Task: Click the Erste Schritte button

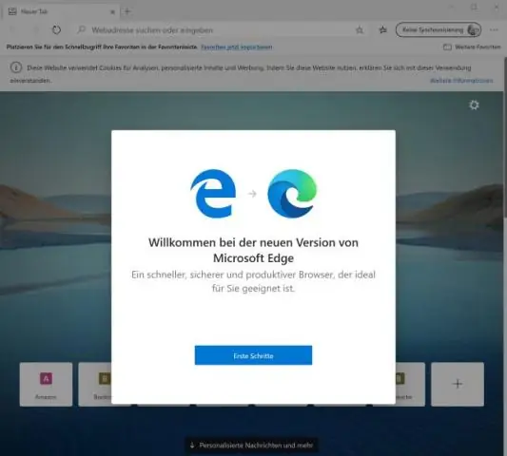Action: pyautogui.click(x=253, y=355)
